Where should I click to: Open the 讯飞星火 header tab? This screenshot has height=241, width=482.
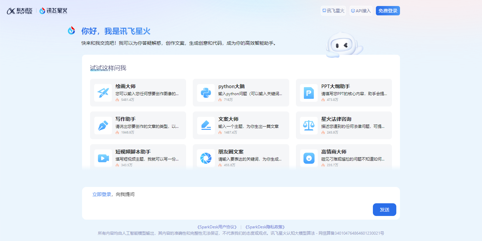[333, 11]
